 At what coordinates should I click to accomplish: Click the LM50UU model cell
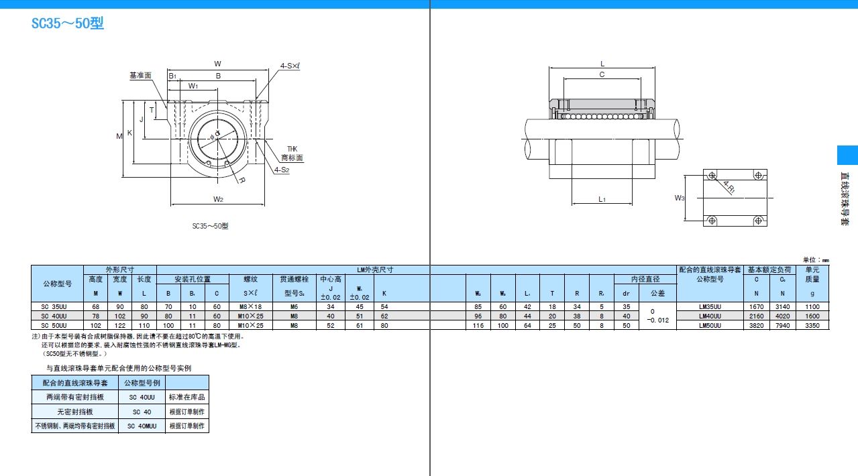click(x=710, y=325)
